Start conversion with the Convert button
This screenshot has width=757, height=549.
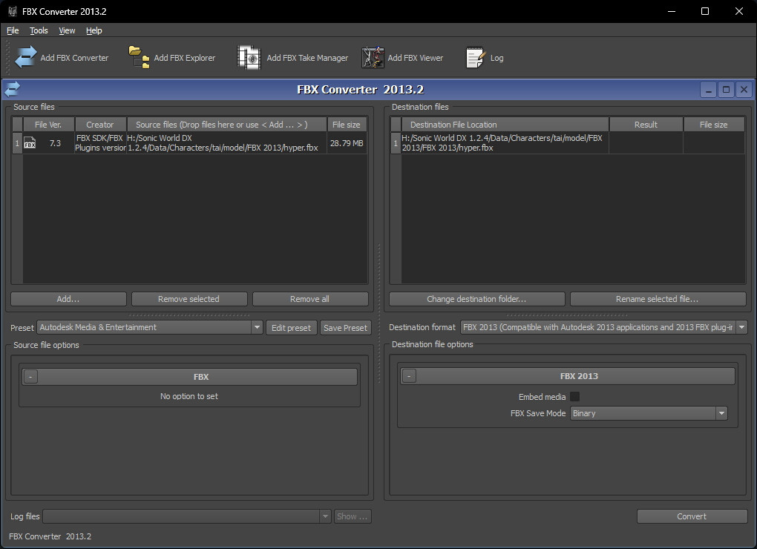click(x=691, y=516)
